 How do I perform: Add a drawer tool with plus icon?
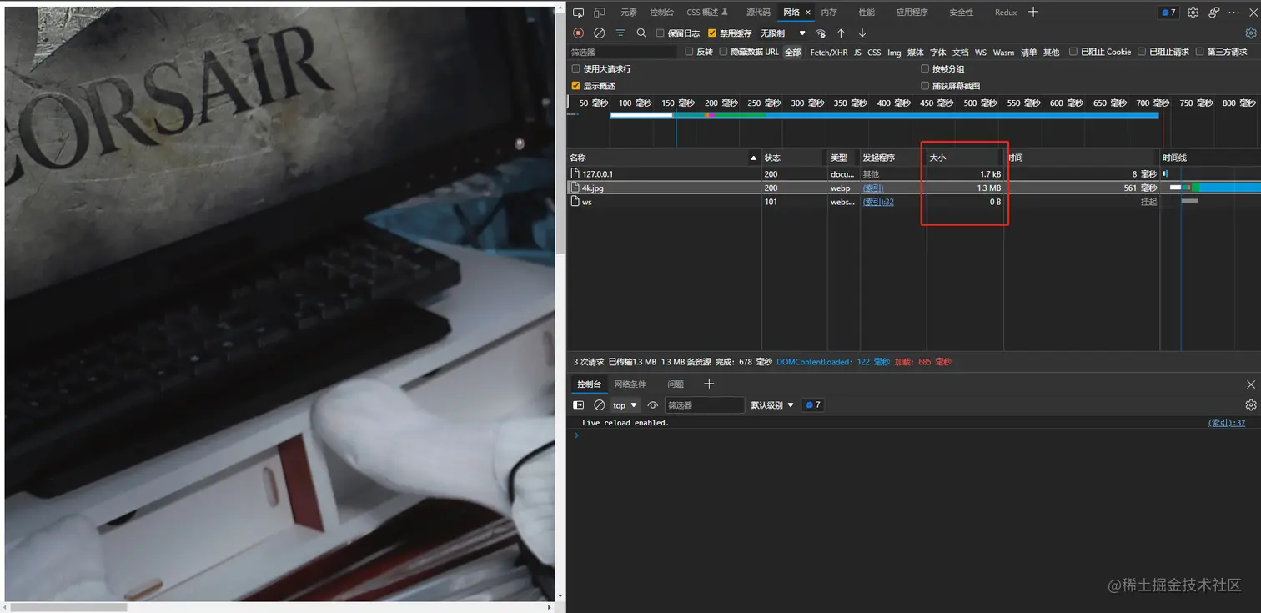[x=709, y=384]
